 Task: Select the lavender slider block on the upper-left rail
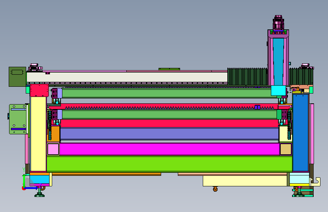60,93
